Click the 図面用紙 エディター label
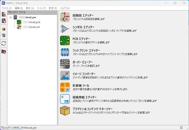This screenshot has width=189, height=130. [x=84, y=97]
